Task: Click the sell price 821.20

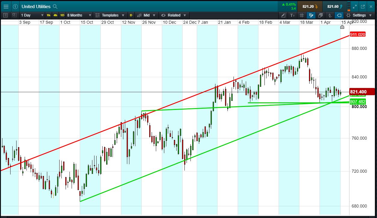Action: (x=310, y=6)
